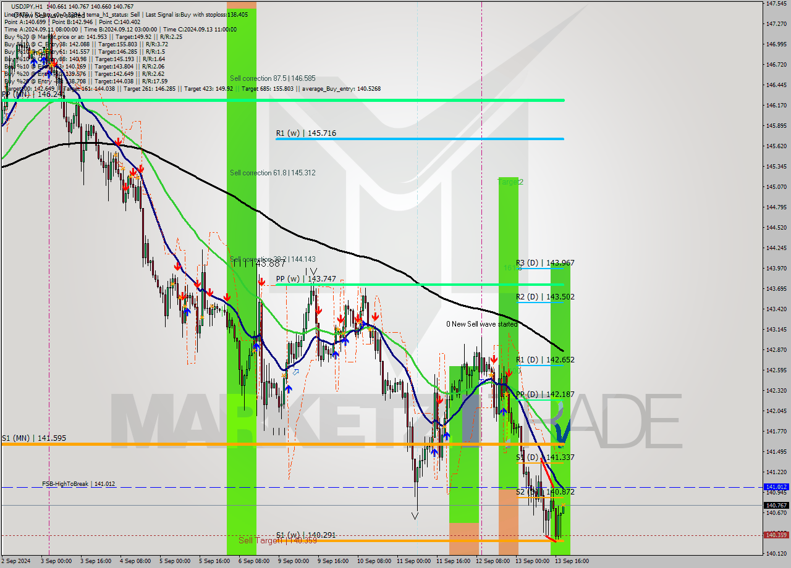Click the 'Sell correction 38.2 | 144.143' label
Screen dimensions: 791x568
(273, 259)
